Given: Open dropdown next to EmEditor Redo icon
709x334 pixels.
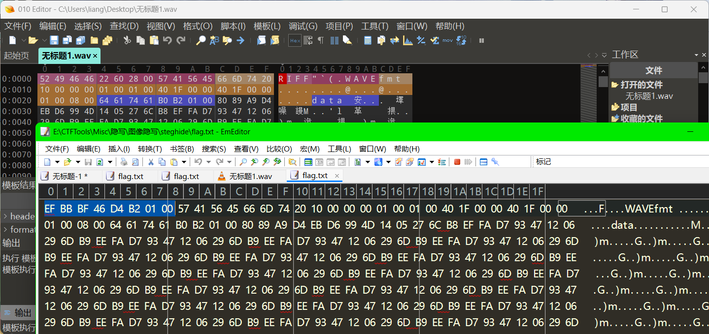Looking at the screenshot, I should tap(229, 162).
